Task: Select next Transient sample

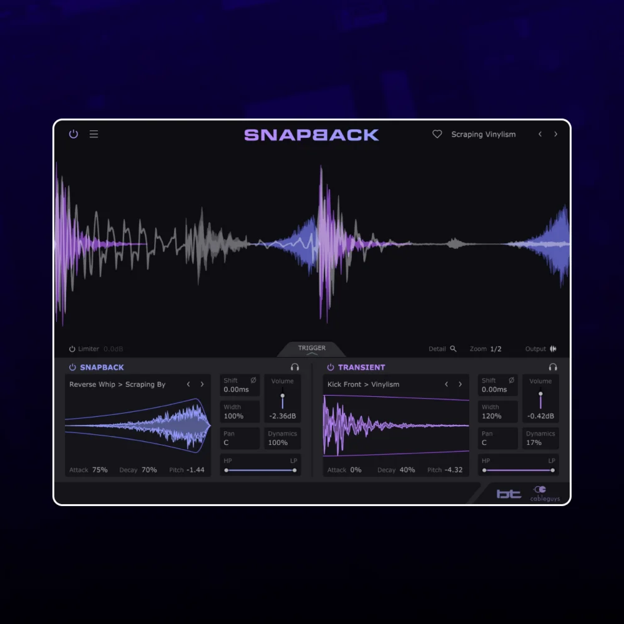Action: 460,384
